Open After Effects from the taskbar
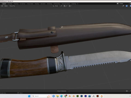Image resolution: width=131 pixels, height=98 pixels. click(x=86, y=96)
